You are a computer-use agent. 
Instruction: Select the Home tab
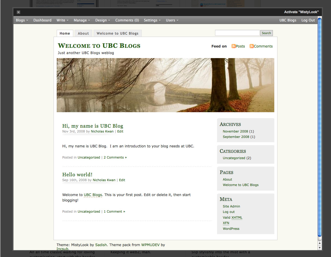click(65, 33)
